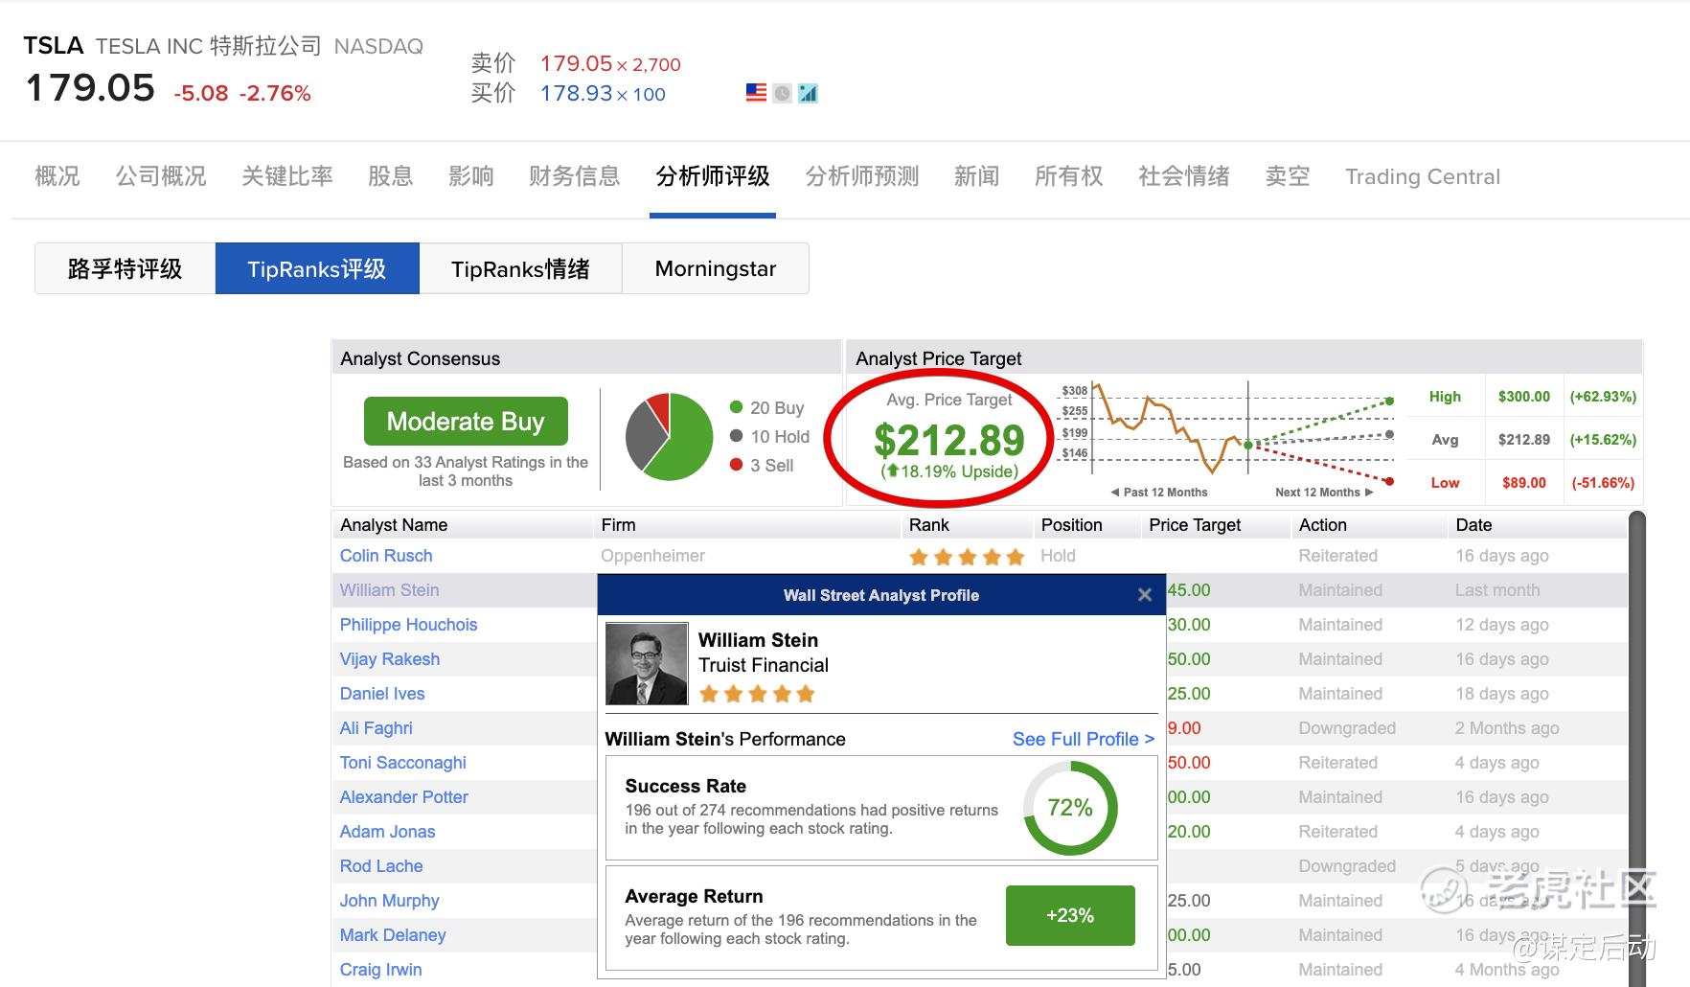
Task: Click William Stein's five-star rating in popup
Action: click(x=757, y=694)
